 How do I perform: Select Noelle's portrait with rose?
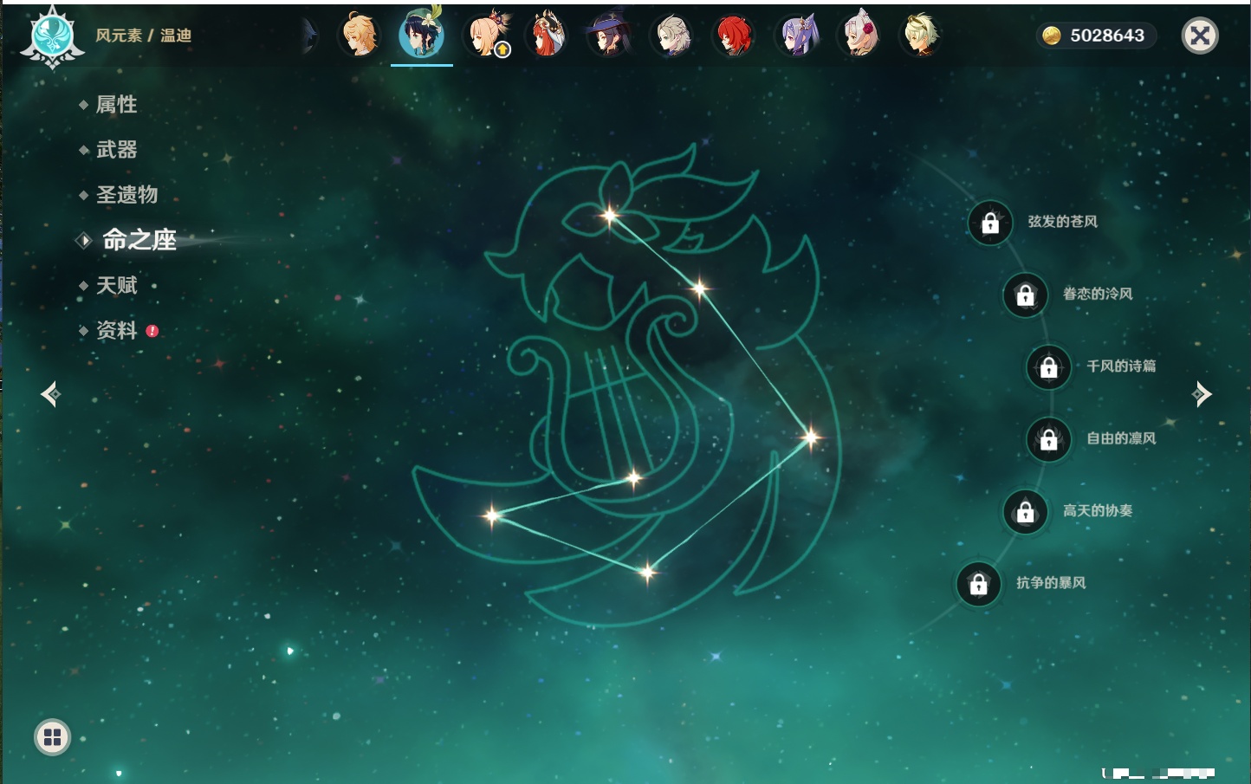859,36
